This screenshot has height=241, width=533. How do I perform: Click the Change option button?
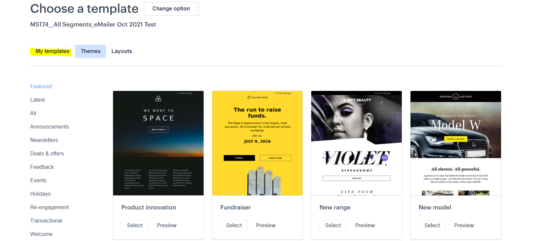[x=171, y=9]
